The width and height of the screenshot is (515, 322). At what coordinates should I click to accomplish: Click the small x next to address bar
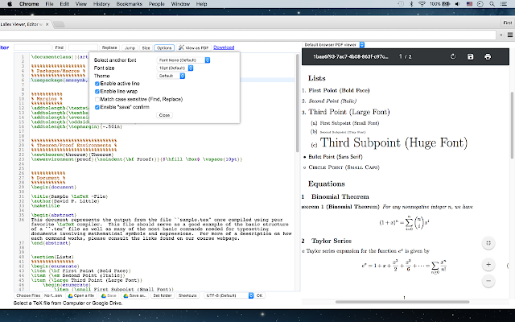[501, 35]
